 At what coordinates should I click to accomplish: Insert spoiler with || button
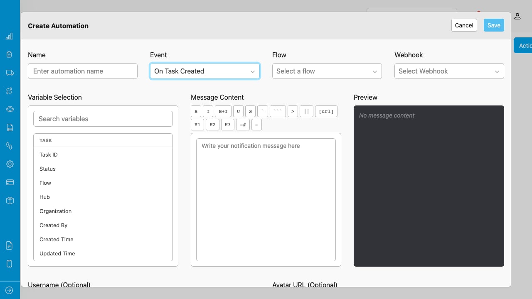point(306,111)
